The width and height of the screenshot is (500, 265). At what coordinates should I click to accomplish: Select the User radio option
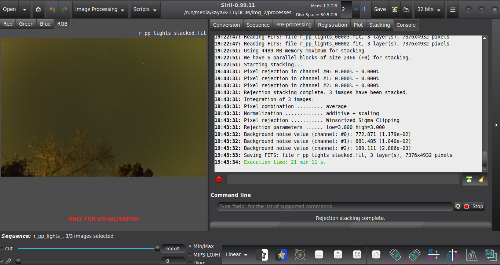tap(190, 263)
